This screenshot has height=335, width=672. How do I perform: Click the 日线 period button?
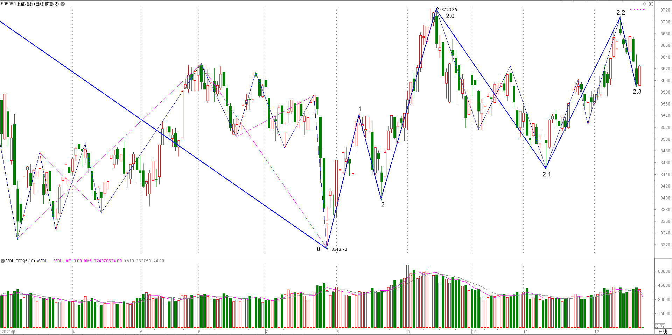coord(663,332)
